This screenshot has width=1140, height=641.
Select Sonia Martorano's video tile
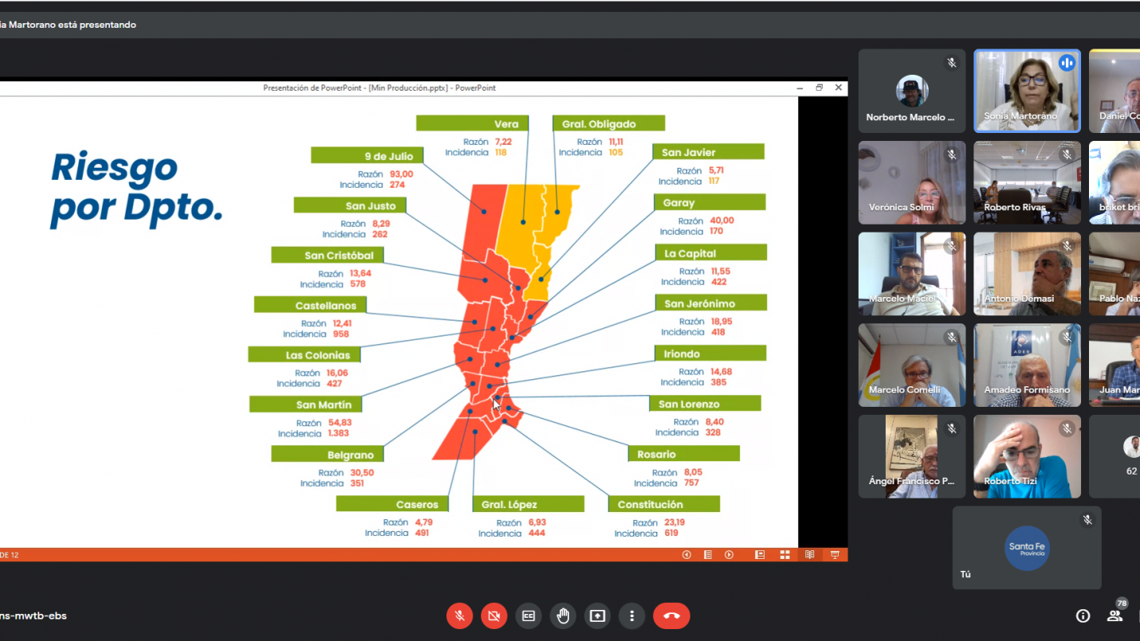click(1027, 91)
